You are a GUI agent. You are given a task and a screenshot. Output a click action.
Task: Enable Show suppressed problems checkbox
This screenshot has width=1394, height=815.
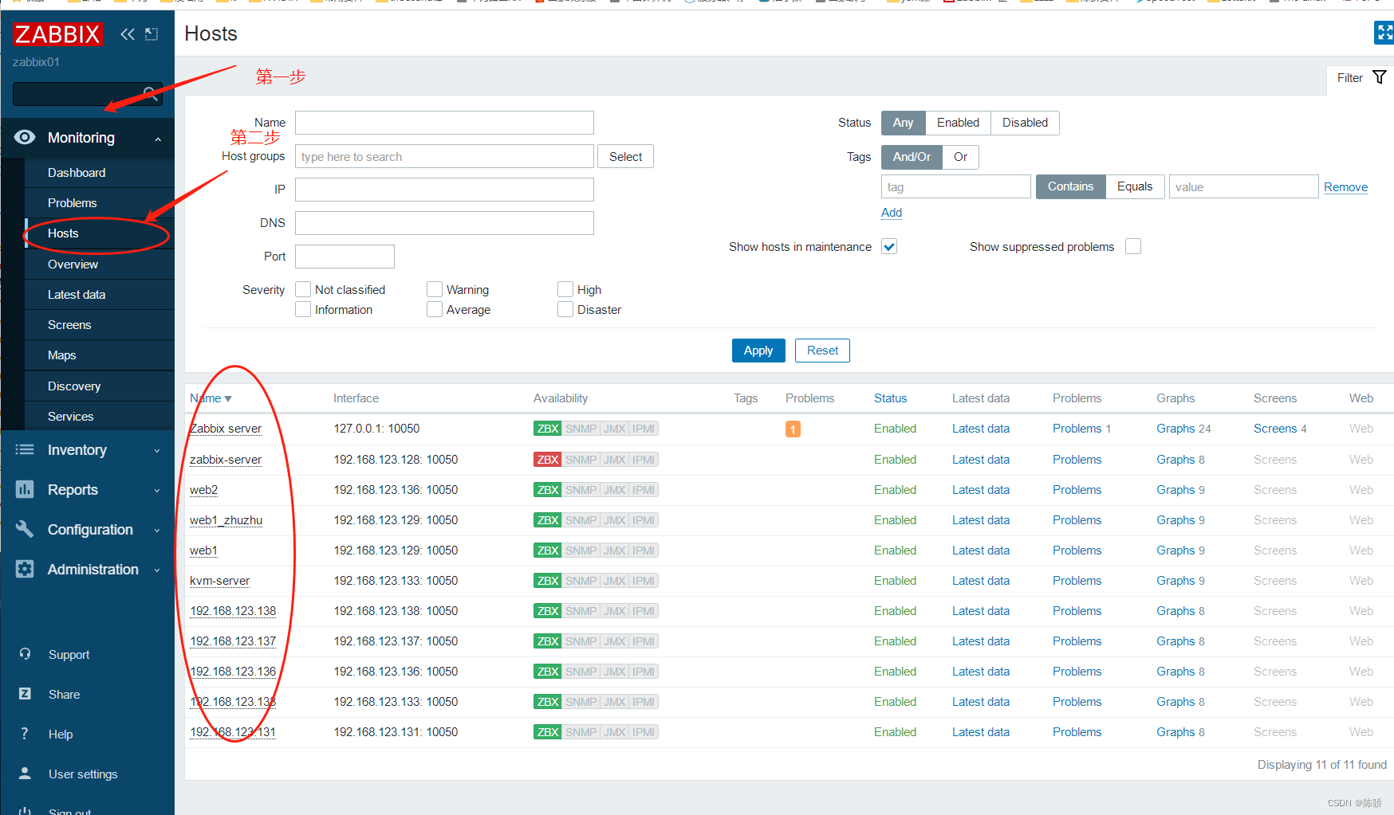pyautogui.click(x=1133, y=246)
